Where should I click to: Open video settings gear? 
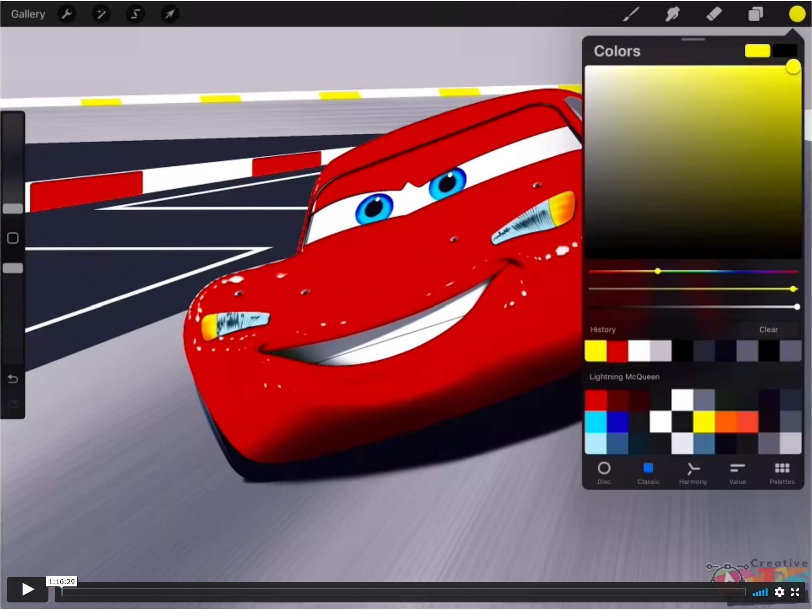pos(779,592)
